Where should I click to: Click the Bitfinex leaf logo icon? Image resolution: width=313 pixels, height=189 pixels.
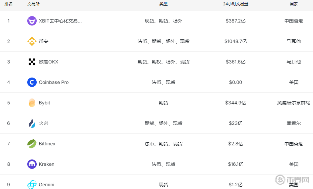[32, 144]
